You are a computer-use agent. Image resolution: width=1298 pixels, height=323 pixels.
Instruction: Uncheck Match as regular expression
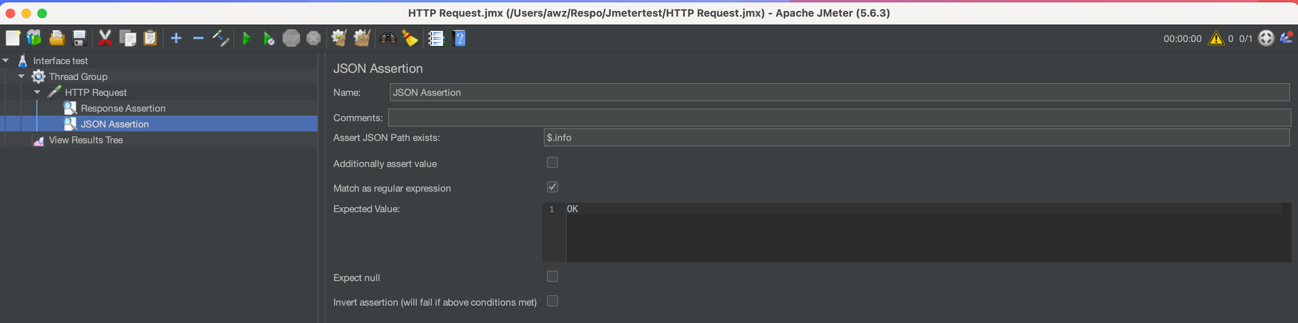pos(552,187)
